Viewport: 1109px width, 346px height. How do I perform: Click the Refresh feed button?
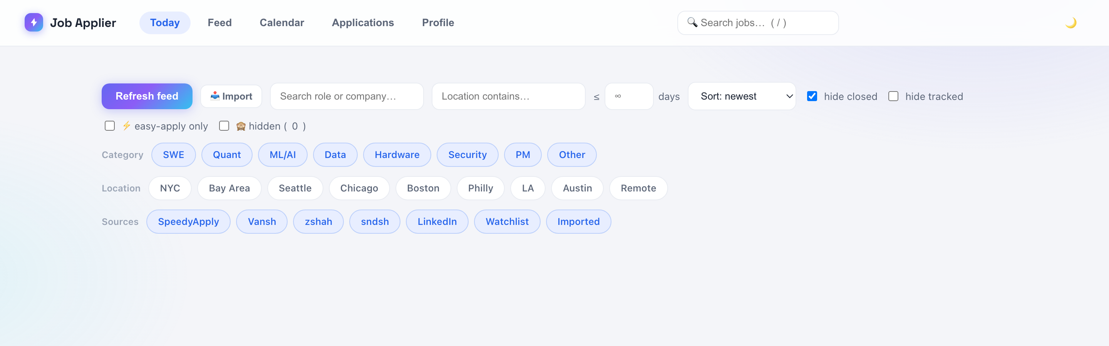point(147,96)
